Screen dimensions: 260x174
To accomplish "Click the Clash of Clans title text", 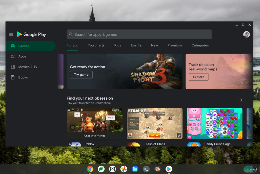I will click(x=155, y=144).
